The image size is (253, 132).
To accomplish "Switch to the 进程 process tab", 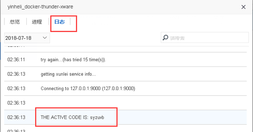I will pos(37,21).
